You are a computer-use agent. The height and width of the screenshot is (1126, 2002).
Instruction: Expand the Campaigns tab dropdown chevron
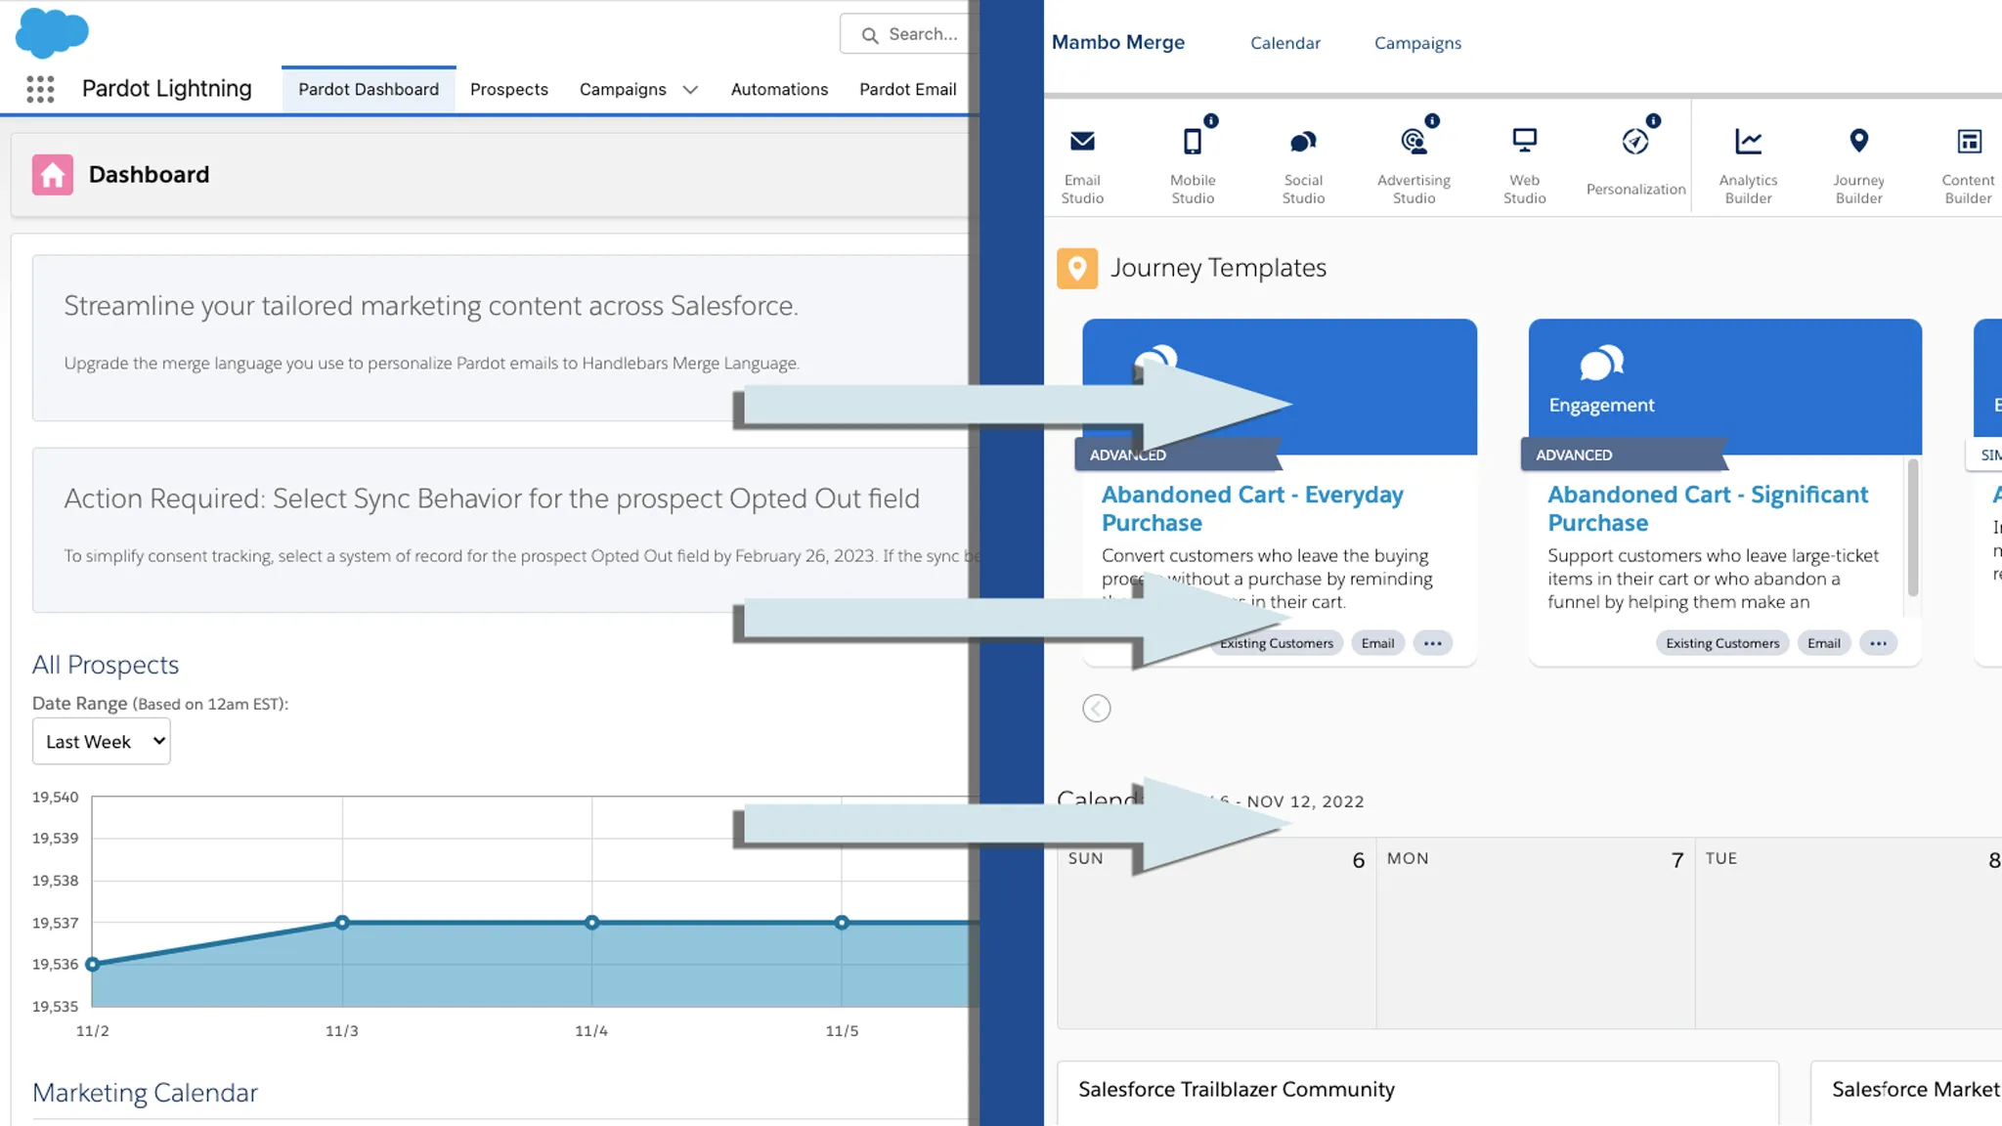coord(690,90)
